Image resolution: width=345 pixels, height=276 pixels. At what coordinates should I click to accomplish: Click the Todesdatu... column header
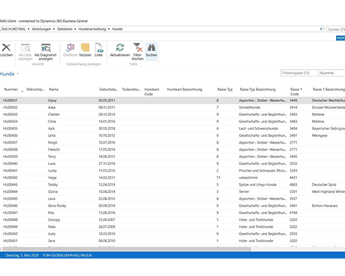pos(131,90)
